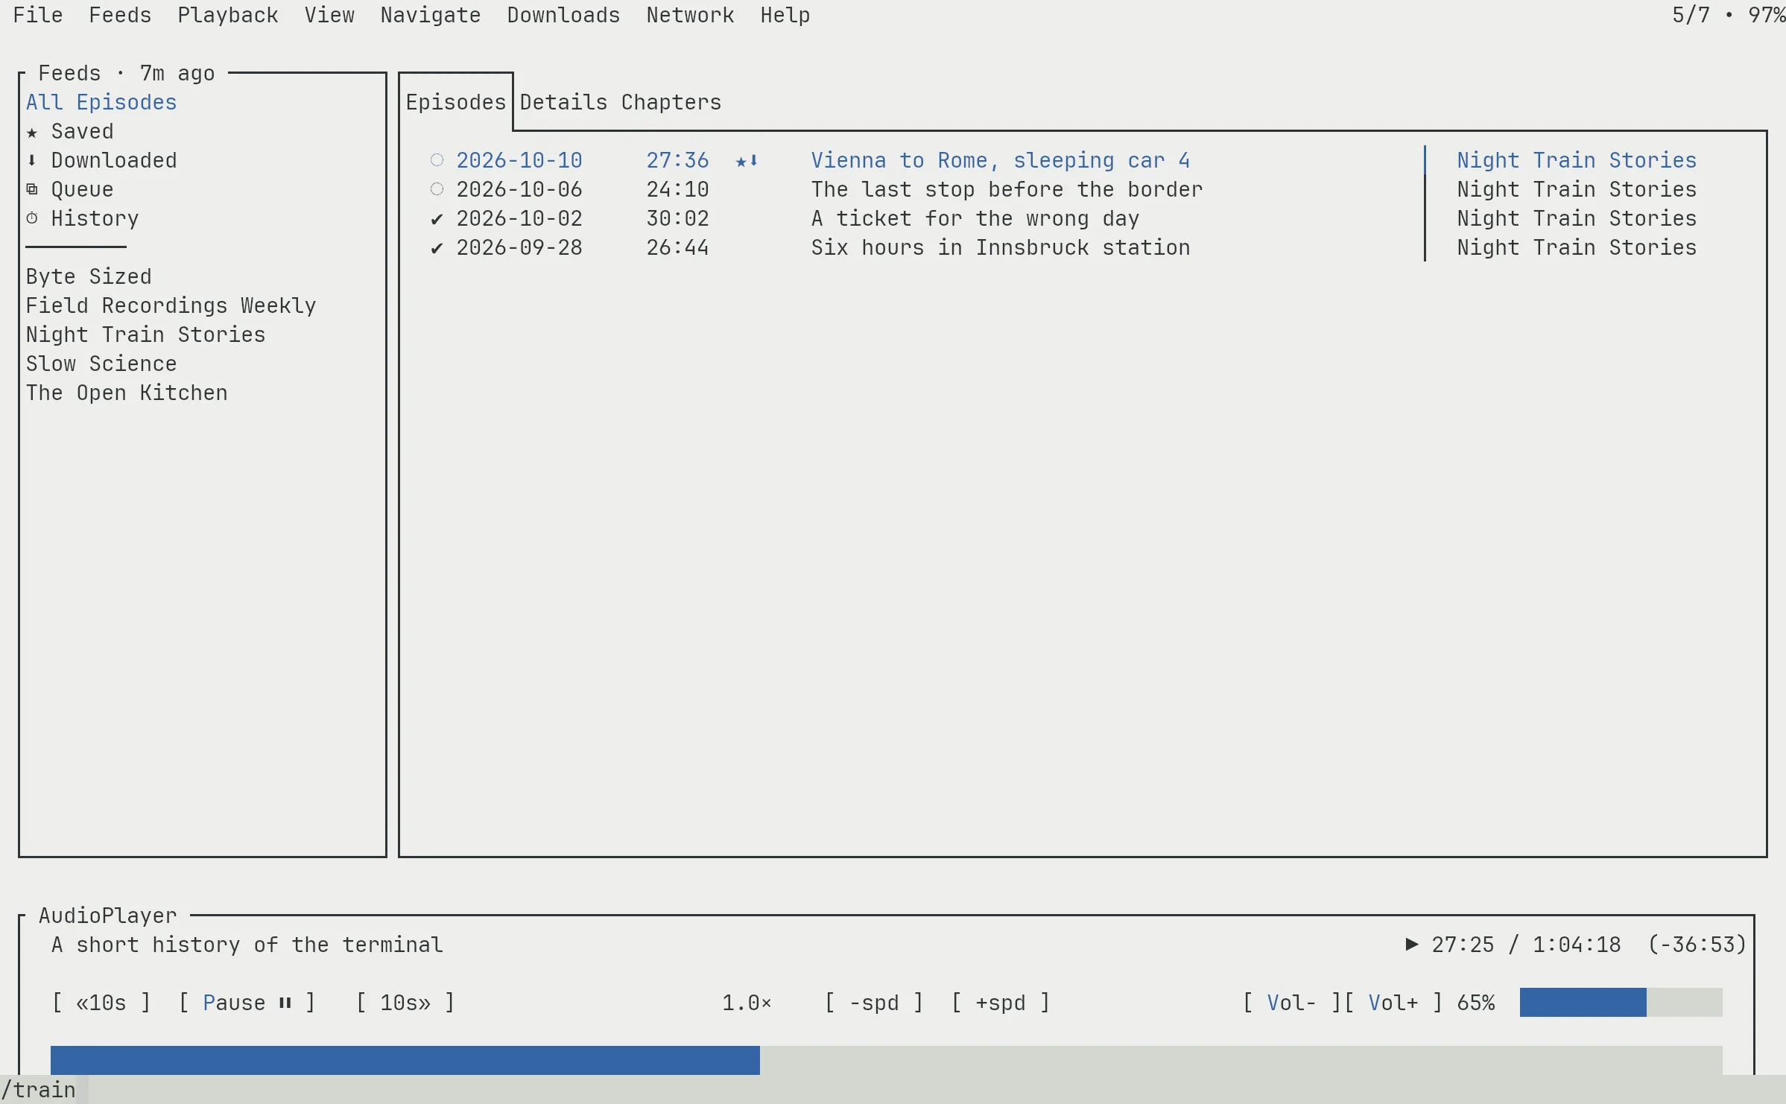Click the download arrow on Vienna to Rome

(753, 161)
